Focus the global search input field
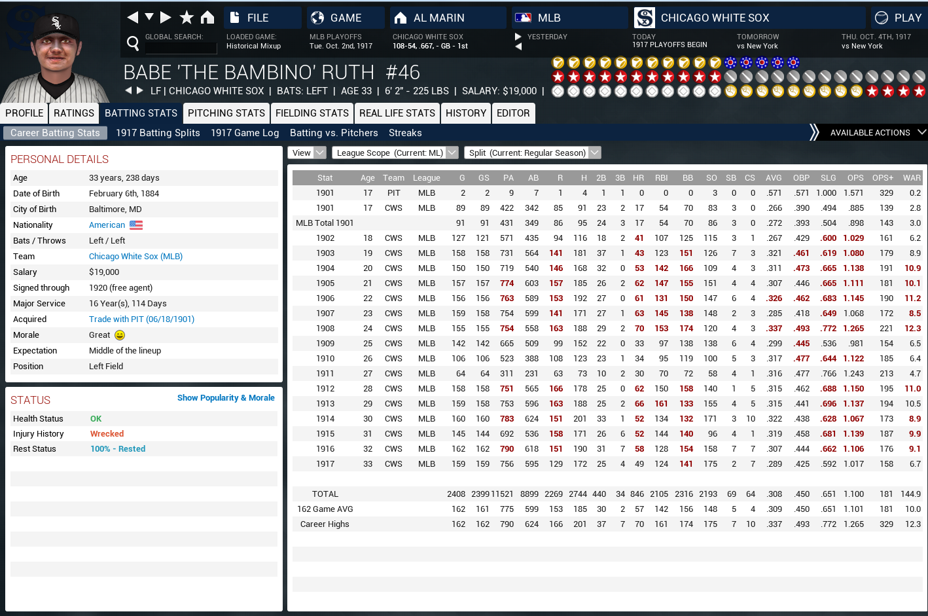 coord(181,48)
